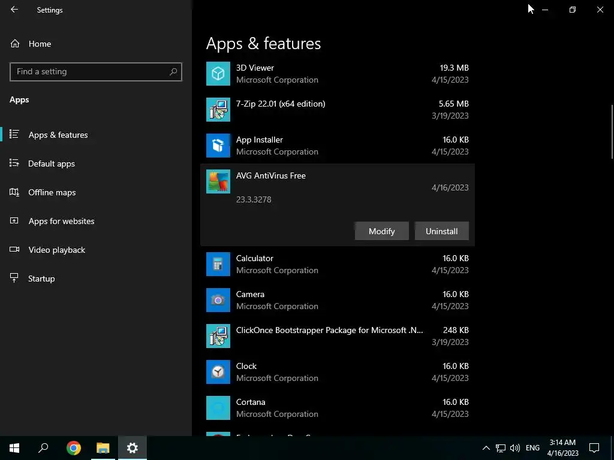
Task: Click the search magnifier in Find a setting
Action: coord(173,72)
